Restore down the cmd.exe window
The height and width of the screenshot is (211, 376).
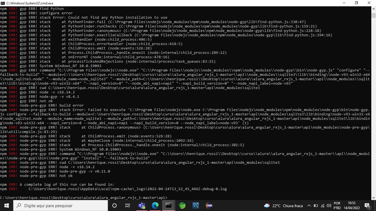click(x=357, y=3)
